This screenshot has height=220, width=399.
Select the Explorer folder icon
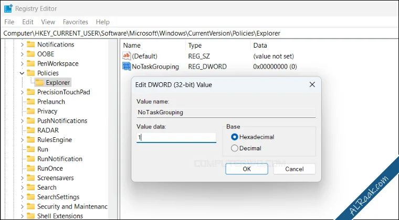coord(39,82)
